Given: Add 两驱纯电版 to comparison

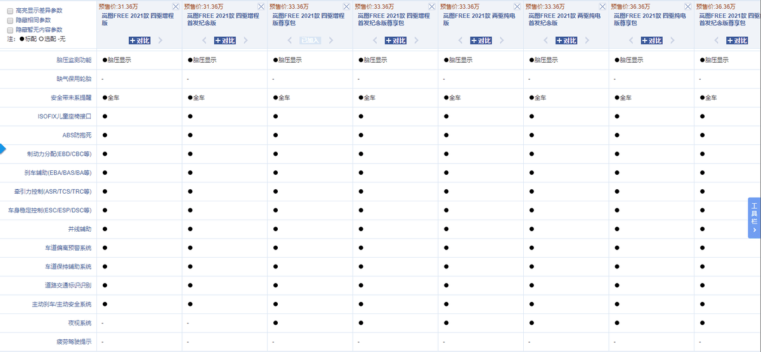Looking at the screenshot, I should [481, 41].
